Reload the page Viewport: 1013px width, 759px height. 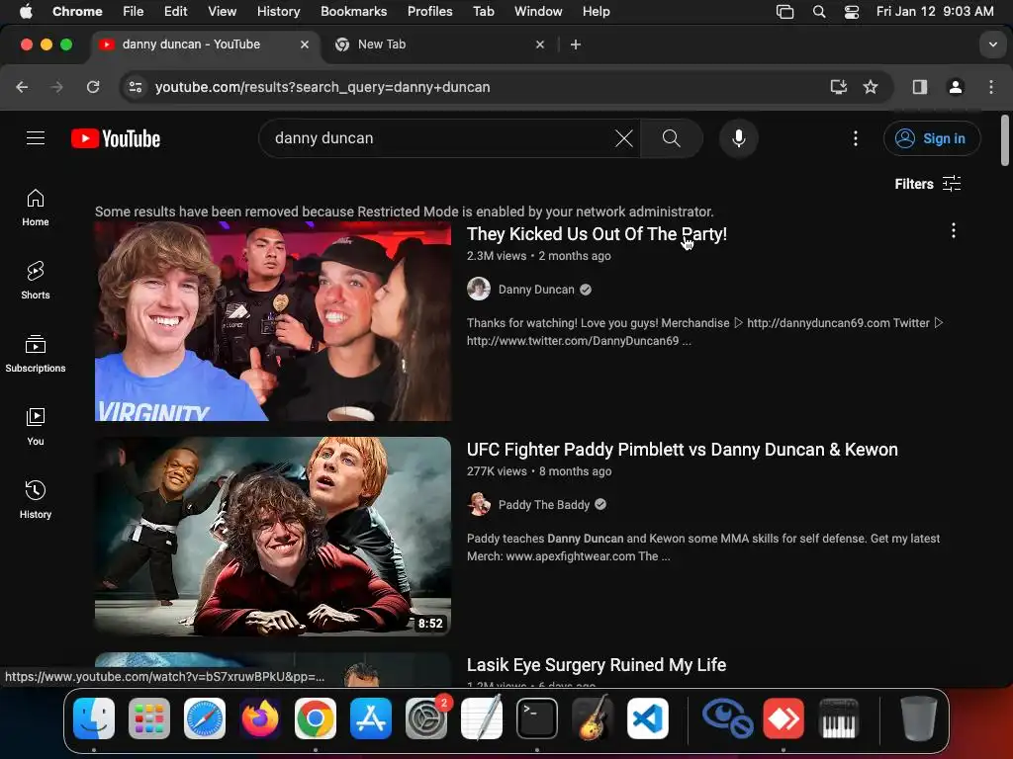click(x=93, y=87)
